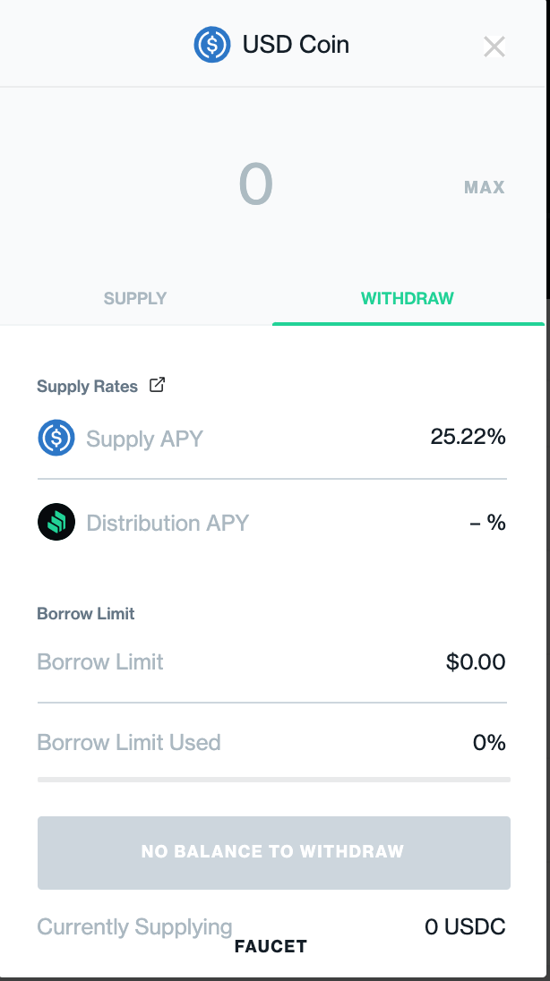
Task: Click the USD Coin logo in header
Action: pos(212,45)
